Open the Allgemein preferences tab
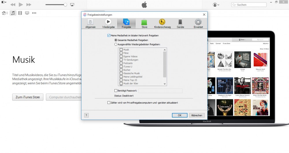Screen dimensions: 289x153 click(x=90, y=23)
